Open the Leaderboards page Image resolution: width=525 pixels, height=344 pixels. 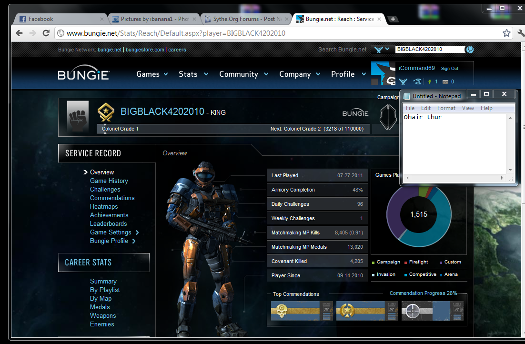(x=109, y=224)
